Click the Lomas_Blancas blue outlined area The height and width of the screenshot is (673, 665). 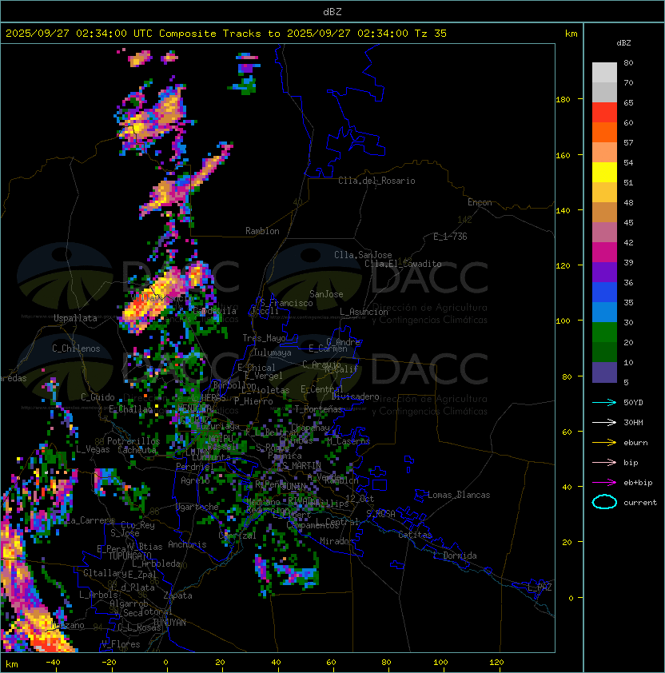tap(420, 496)
